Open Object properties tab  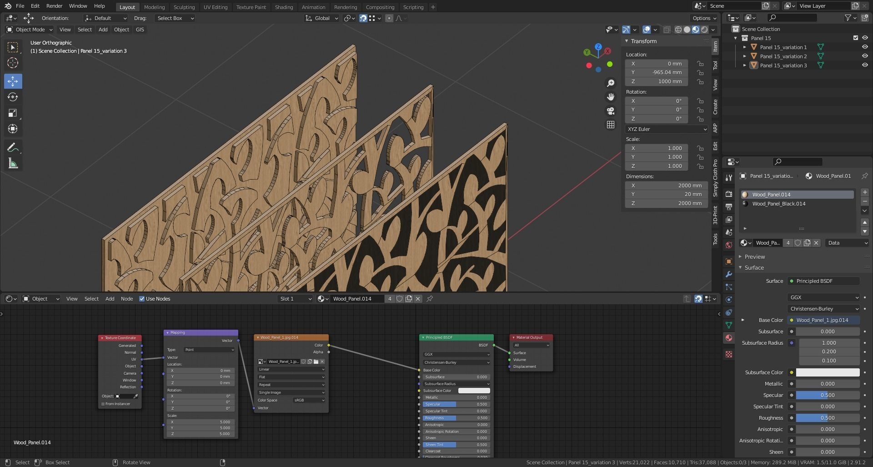729,261
